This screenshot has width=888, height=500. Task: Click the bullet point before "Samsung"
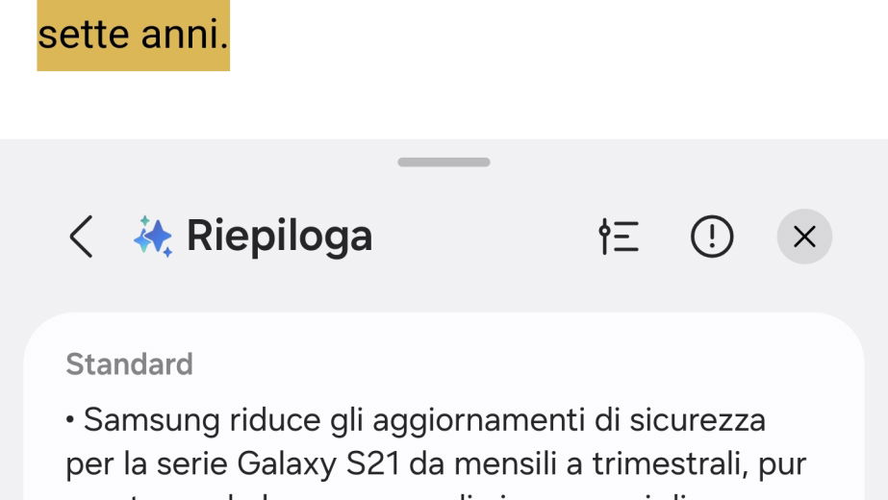(x=71, y=421)
